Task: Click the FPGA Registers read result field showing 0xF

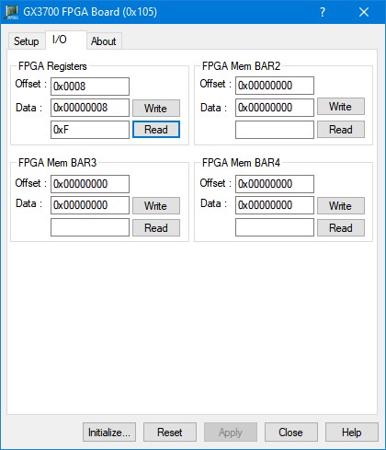Action: click(x=90, y=130)
